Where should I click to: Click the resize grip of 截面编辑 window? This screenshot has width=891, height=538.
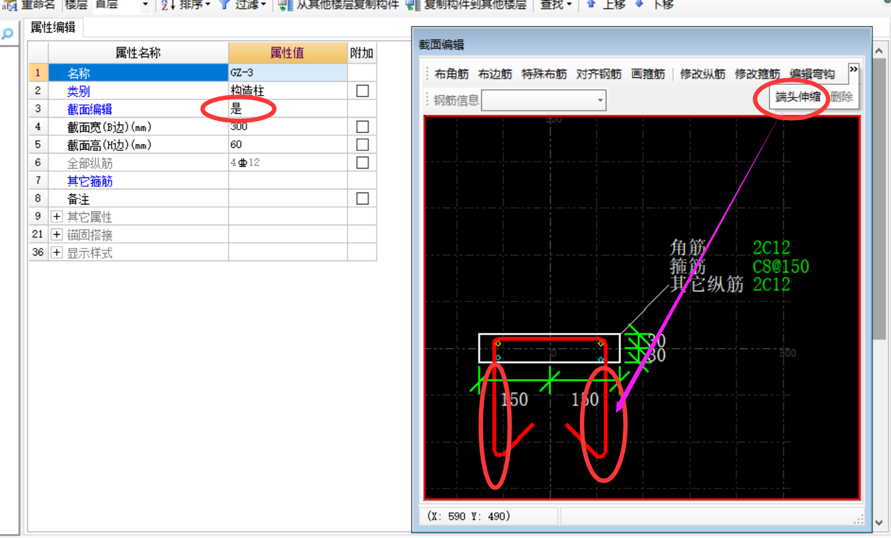coord(858,519)
